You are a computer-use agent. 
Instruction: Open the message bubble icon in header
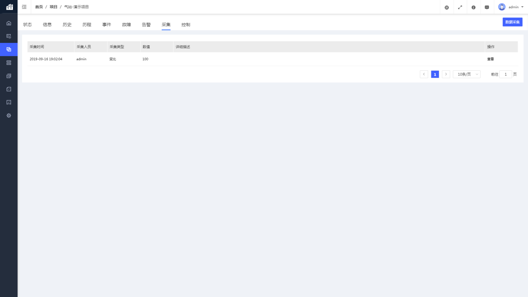point(487,7)
